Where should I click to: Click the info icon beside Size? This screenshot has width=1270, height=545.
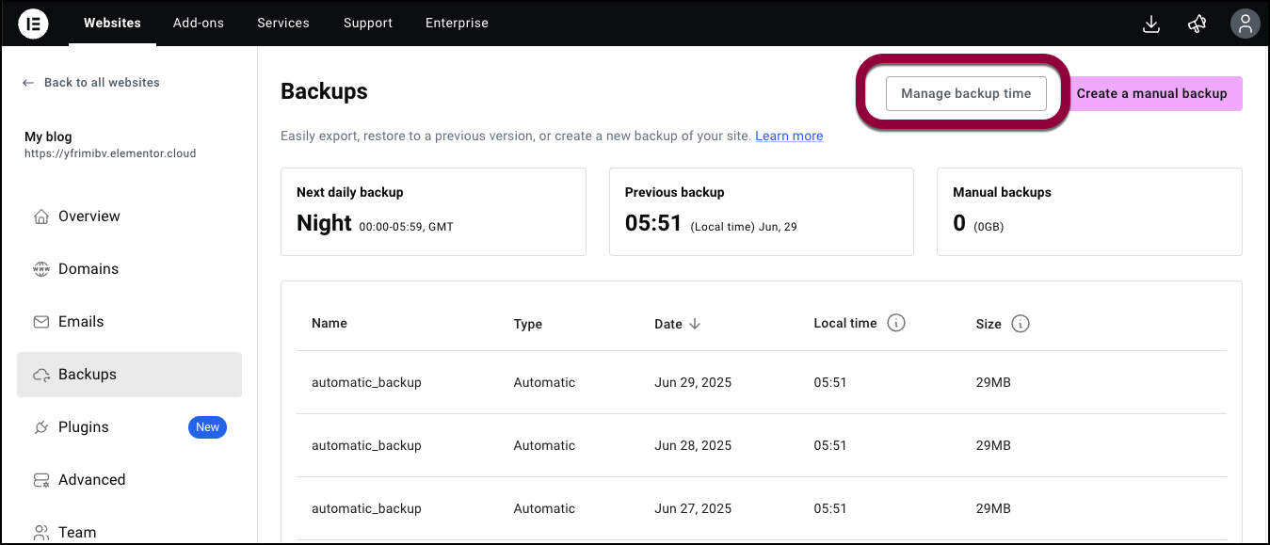pos(1021,324)
